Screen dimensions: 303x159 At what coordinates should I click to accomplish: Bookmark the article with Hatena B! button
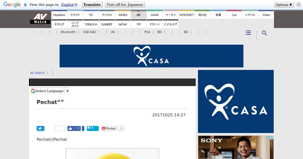click(93, 128)
